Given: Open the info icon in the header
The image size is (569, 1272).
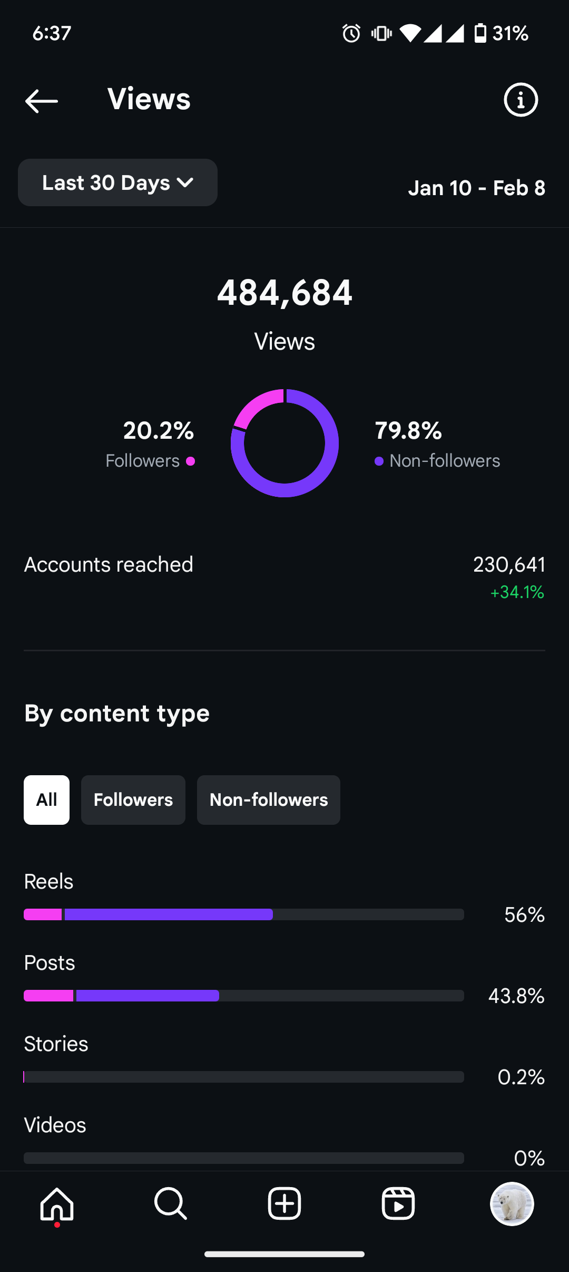Looking at the screenshot, I should [521, 100].
